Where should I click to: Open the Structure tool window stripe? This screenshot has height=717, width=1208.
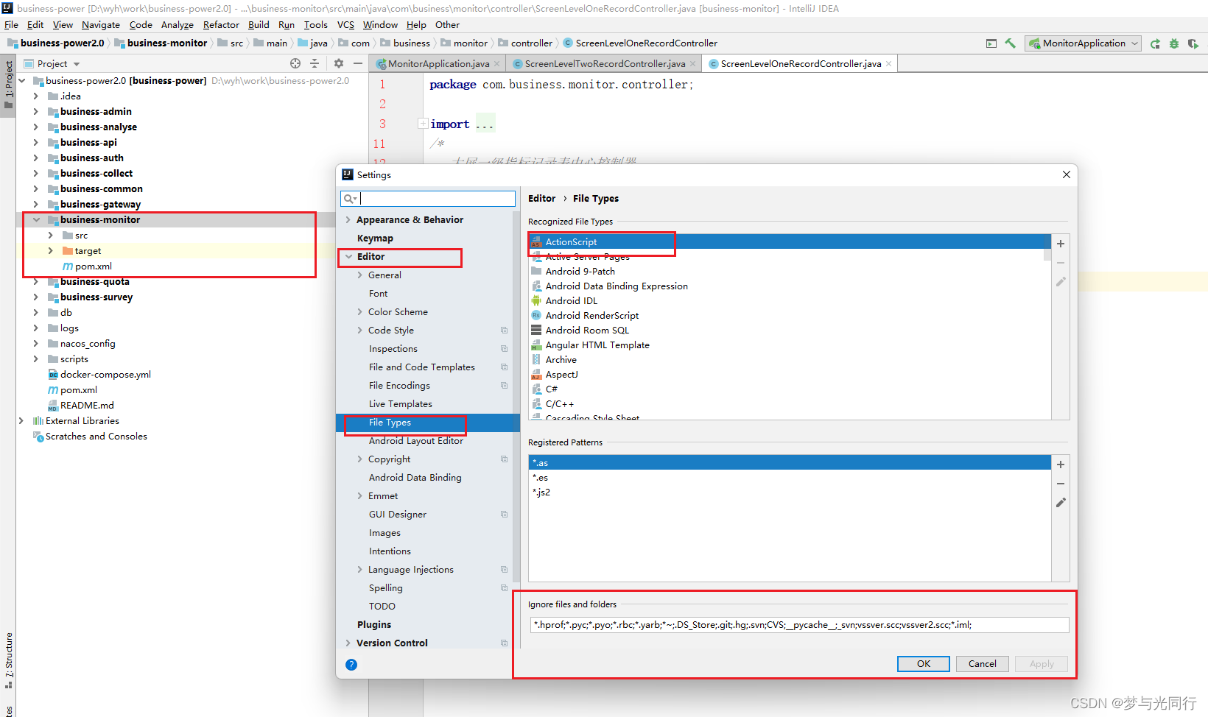click(x=9, y=660)
